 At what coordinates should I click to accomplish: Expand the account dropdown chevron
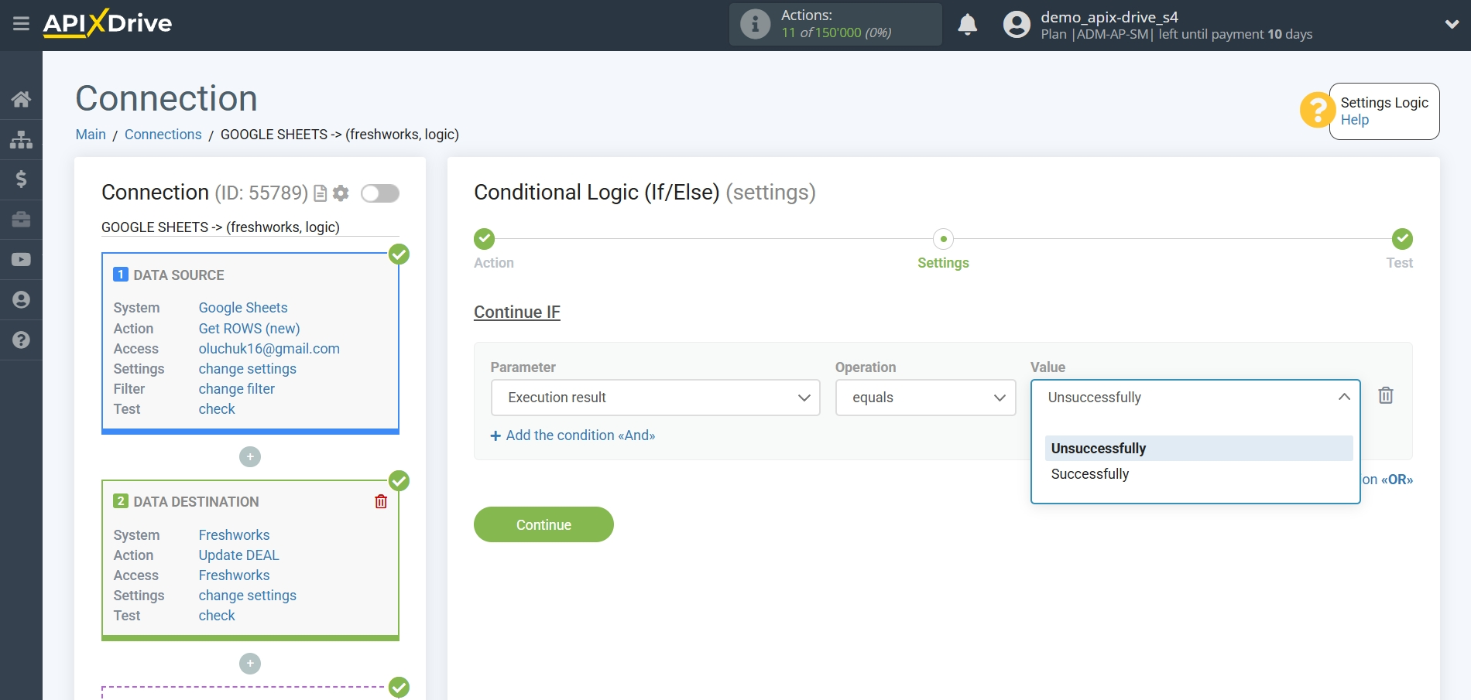pos(1452,24)
